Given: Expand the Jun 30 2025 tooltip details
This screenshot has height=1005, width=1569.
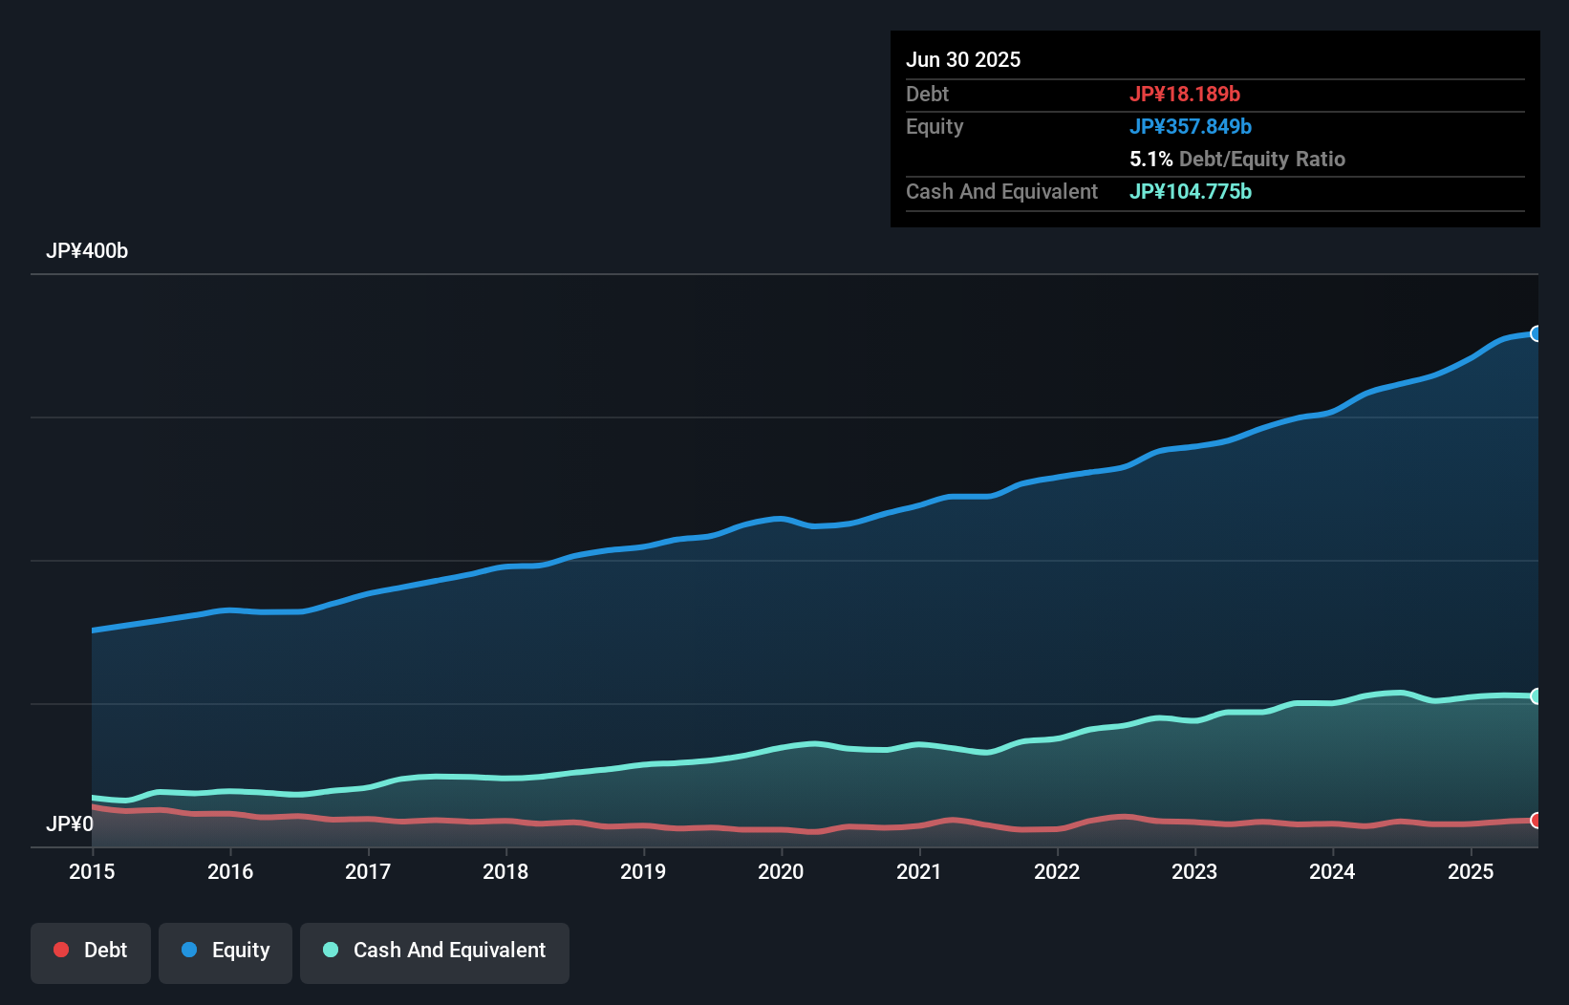Looking at the screenshot, I should [963, 59].
